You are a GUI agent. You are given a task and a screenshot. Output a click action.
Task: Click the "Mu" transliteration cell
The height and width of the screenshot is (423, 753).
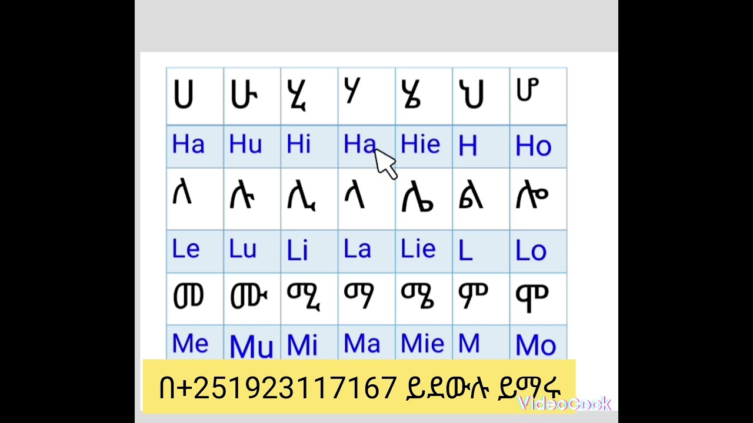click(252, 345)
